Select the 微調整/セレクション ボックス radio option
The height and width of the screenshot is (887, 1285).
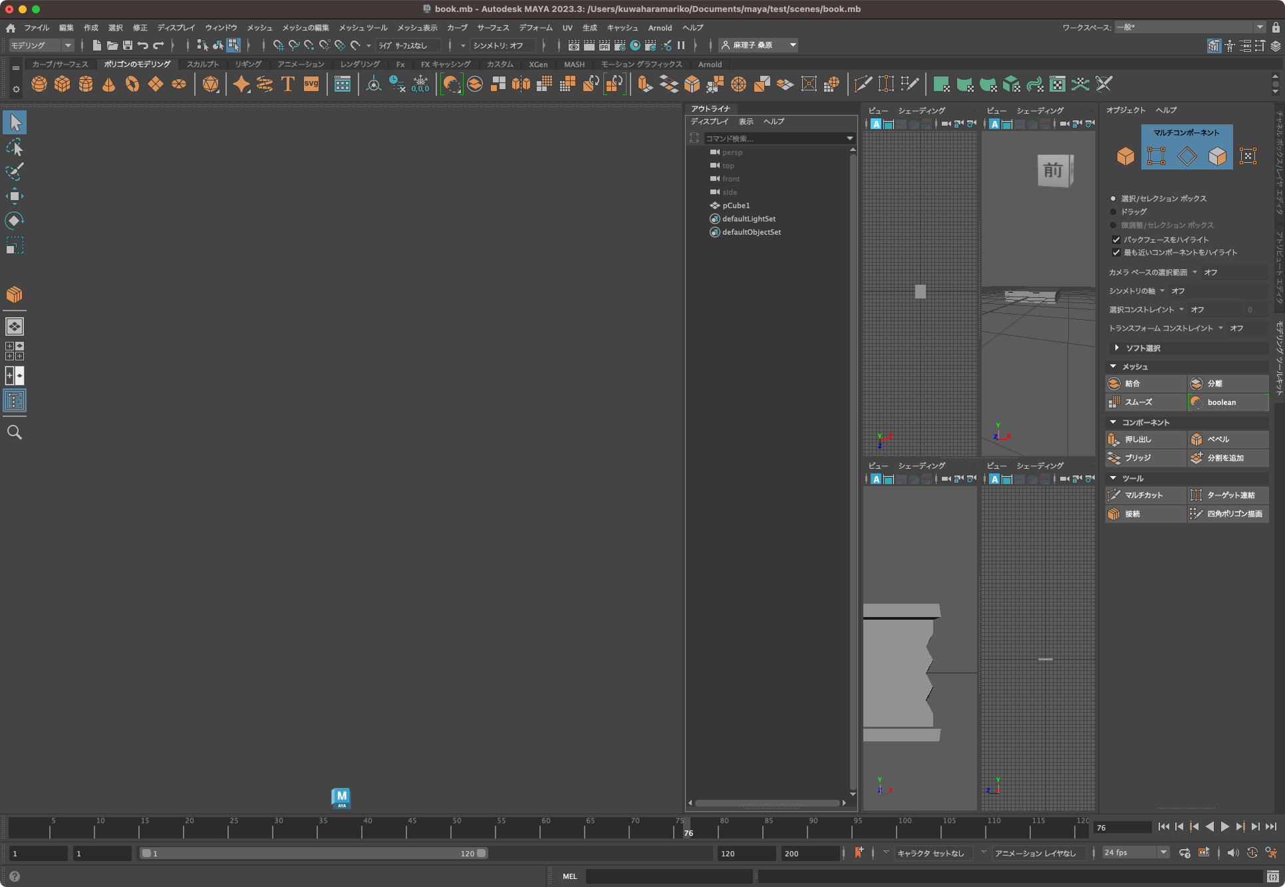tap(1113, 225)
